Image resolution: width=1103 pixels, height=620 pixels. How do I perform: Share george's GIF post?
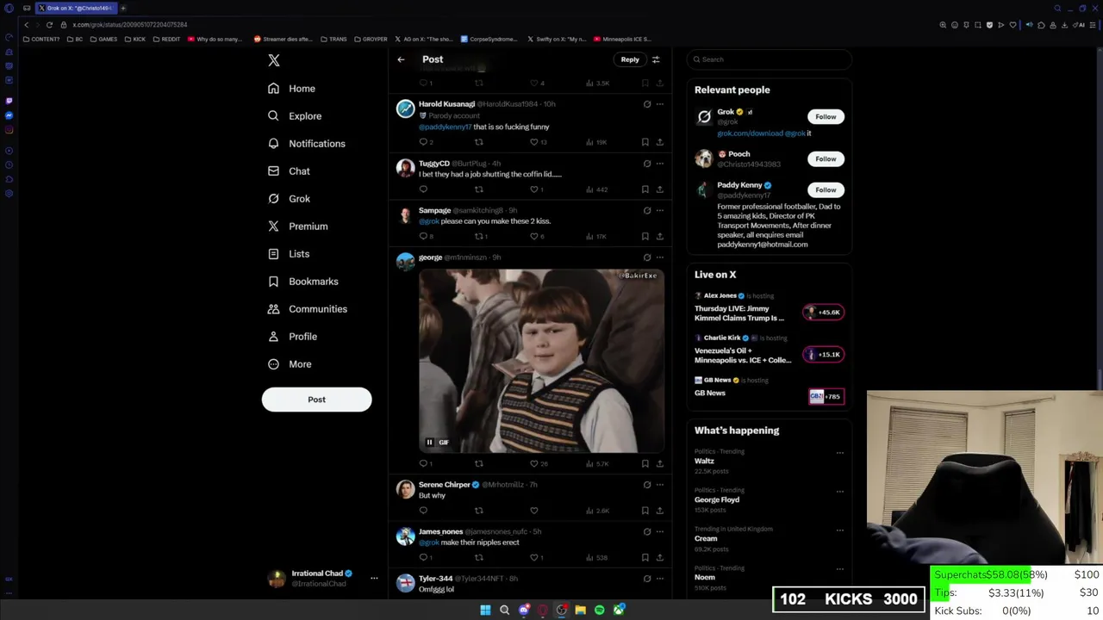click(660, 463)
